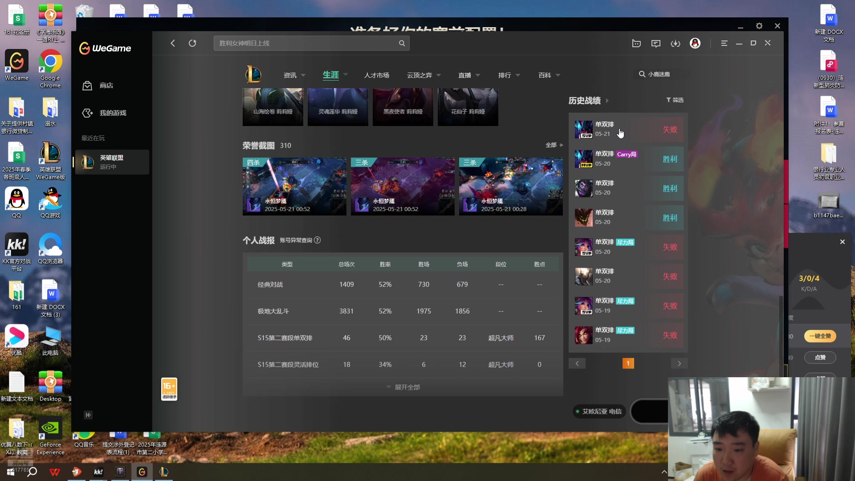This screenshot has width=855, height=481.
Task: Click the 极地大乱斗 stats row
Action: [x=403, y=311]
